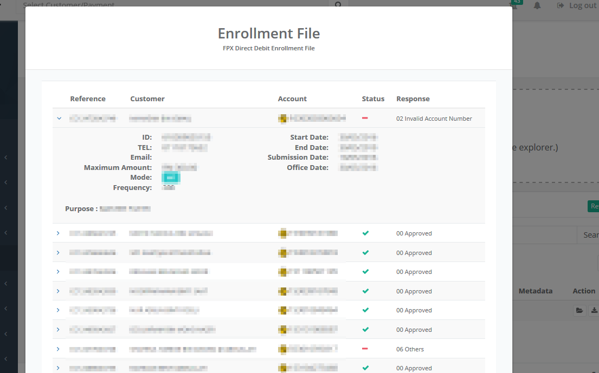Click bank logo in the 06 Others row

tap(282, 349)
